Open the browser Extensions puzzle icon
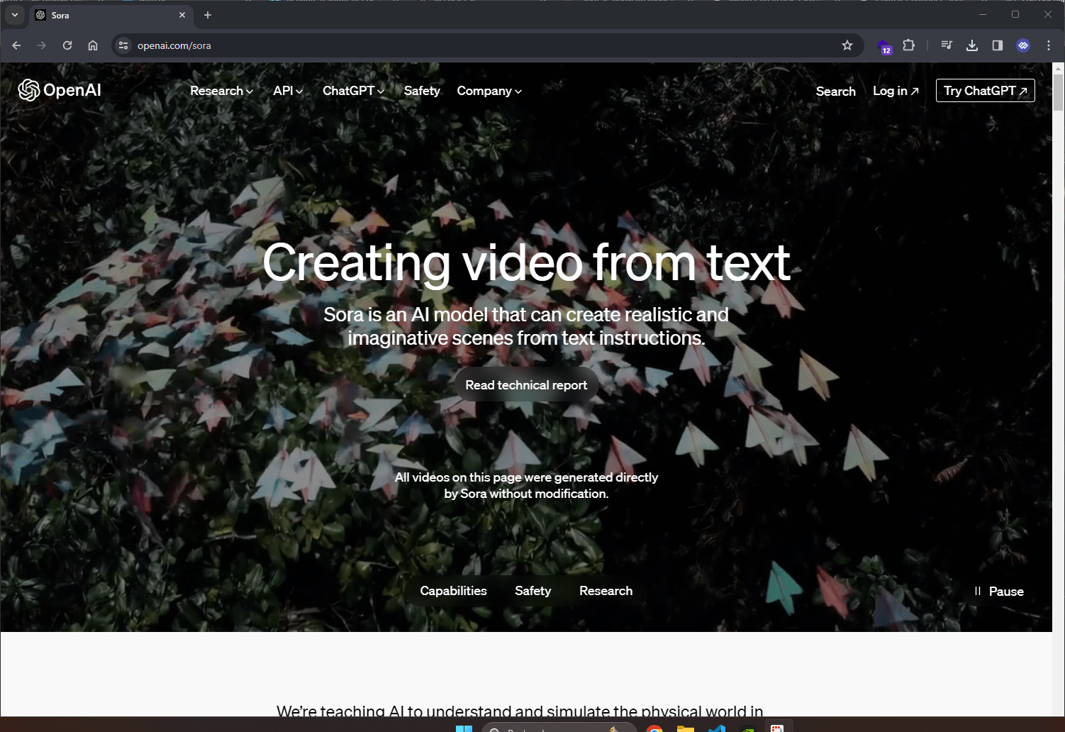This screenshot has width=1065, height=732. click(x=908, y=45)
